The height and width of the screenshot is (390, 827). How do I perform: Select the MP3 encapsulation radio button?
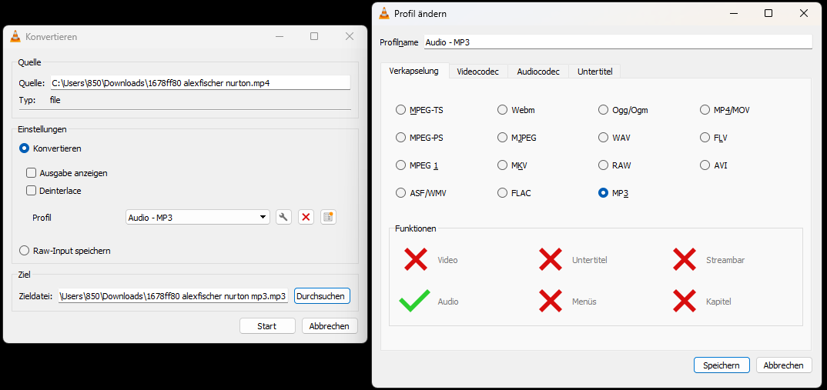(x=604, y=193)
